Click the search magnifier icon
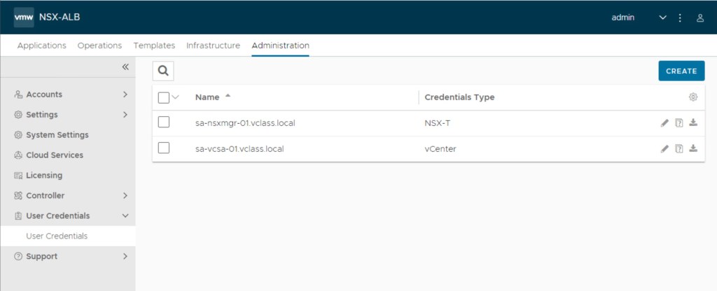The width and height of the screenshot is (717, 291). click(163, 71)
